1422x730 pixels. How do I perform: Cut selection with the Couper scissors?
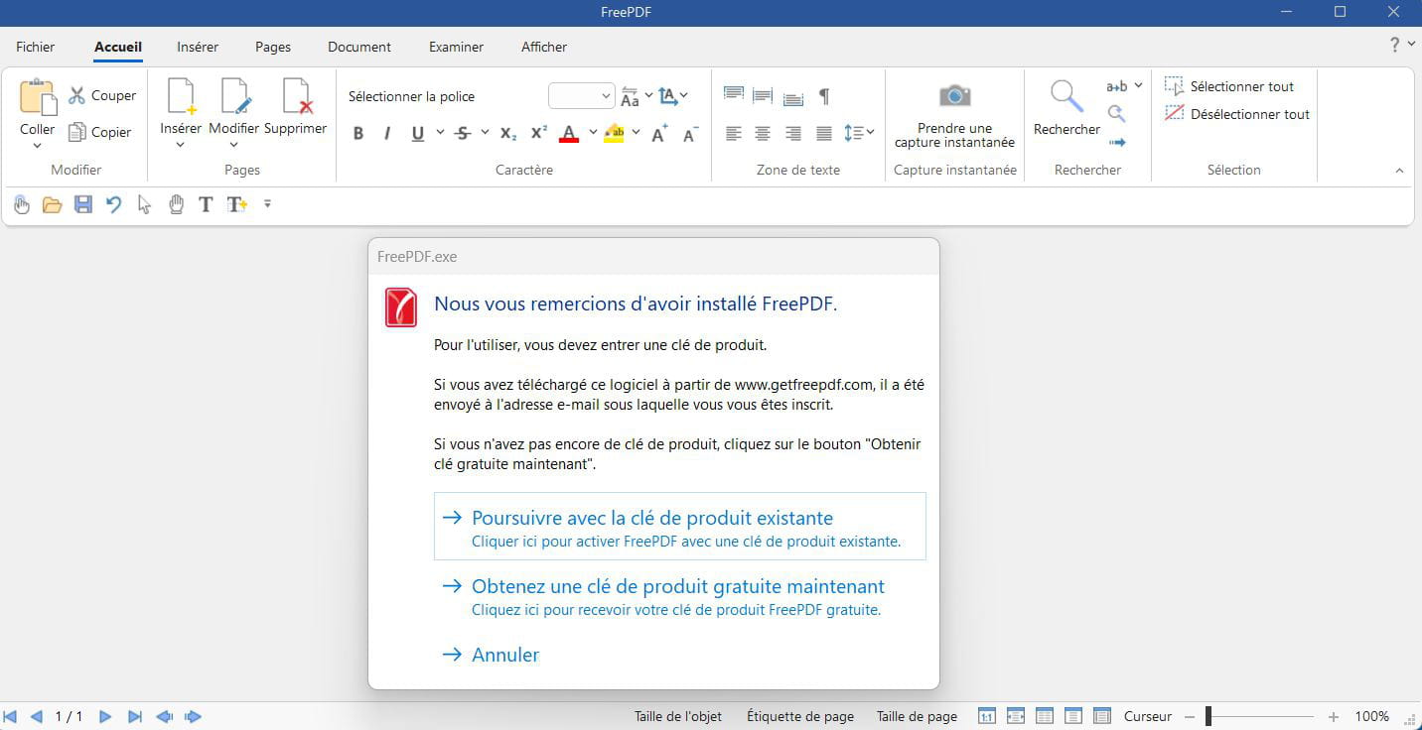click(x=102, y=96)
